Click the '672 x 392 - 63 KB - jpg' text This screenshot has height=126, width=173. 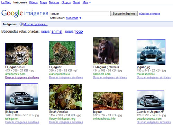point(107,115)
